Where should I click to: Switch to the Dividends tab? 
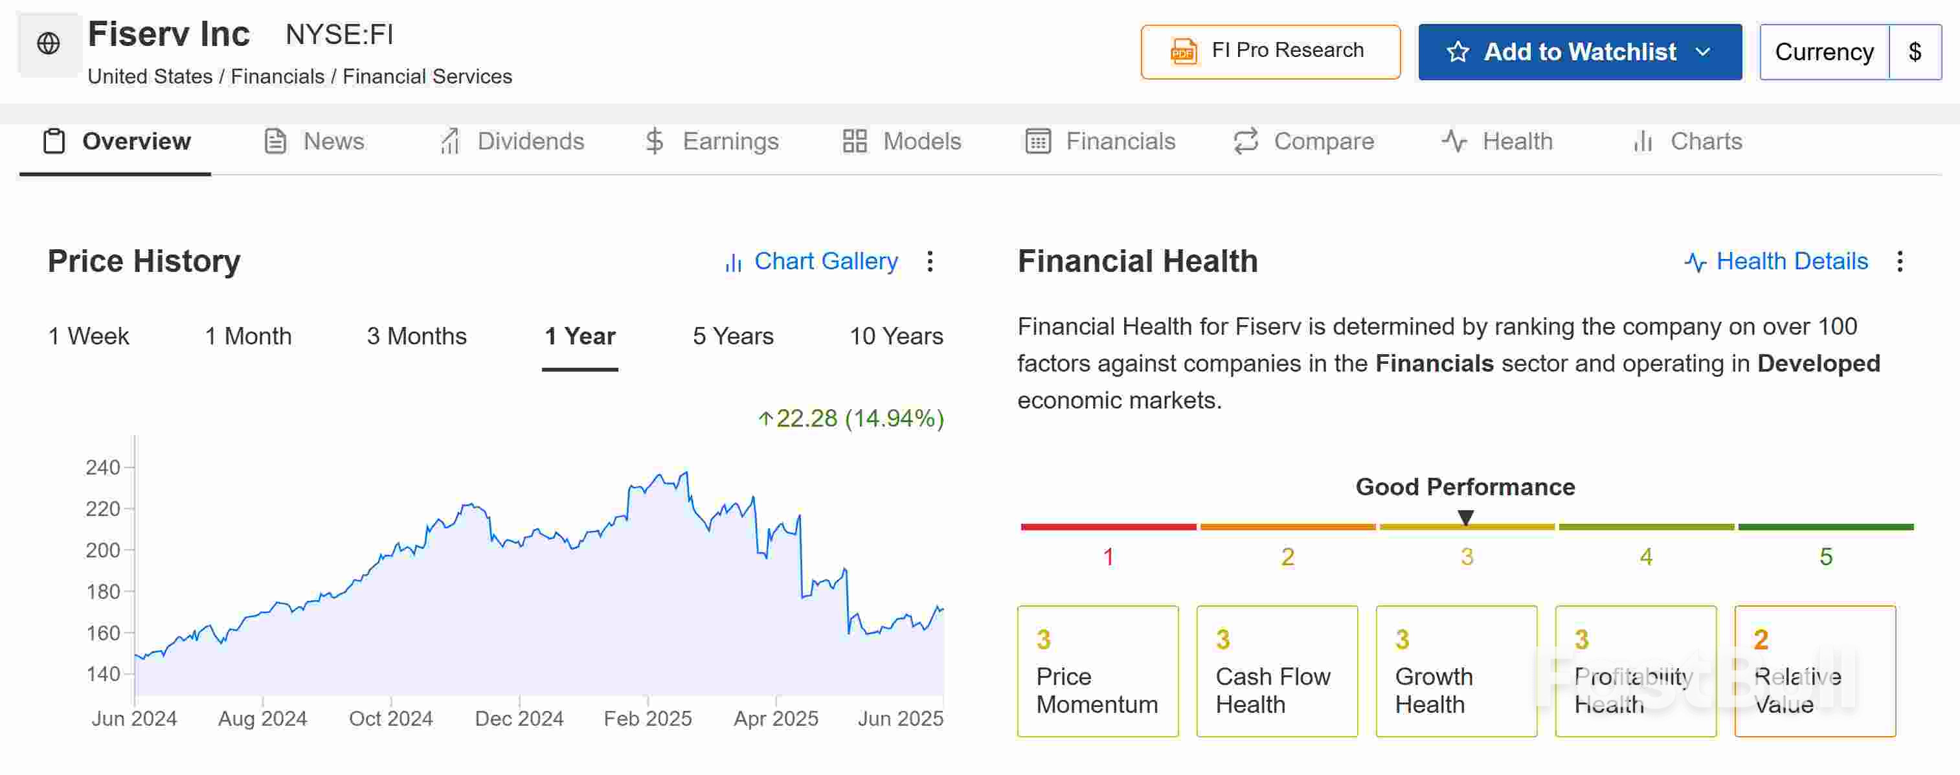530,140
